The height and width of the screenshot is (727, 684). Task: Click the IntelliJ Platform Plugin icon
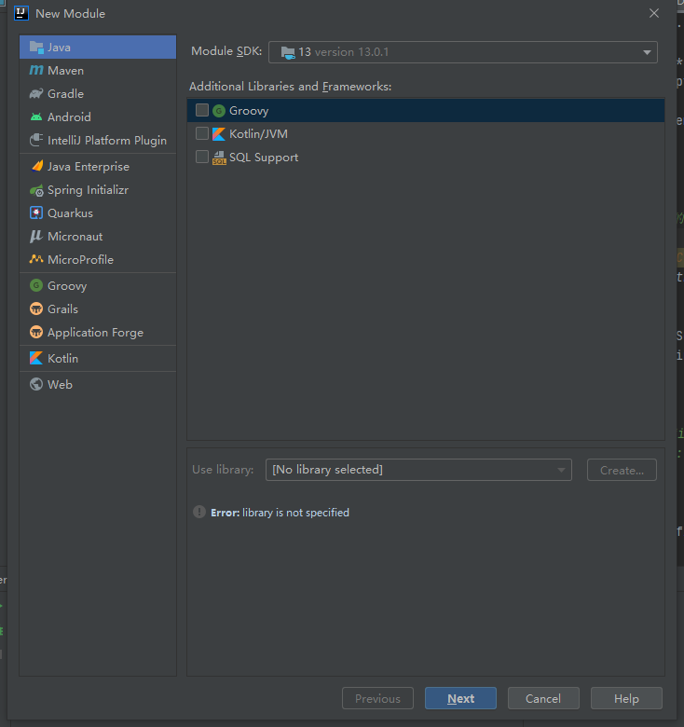click(x=36, y=140)
